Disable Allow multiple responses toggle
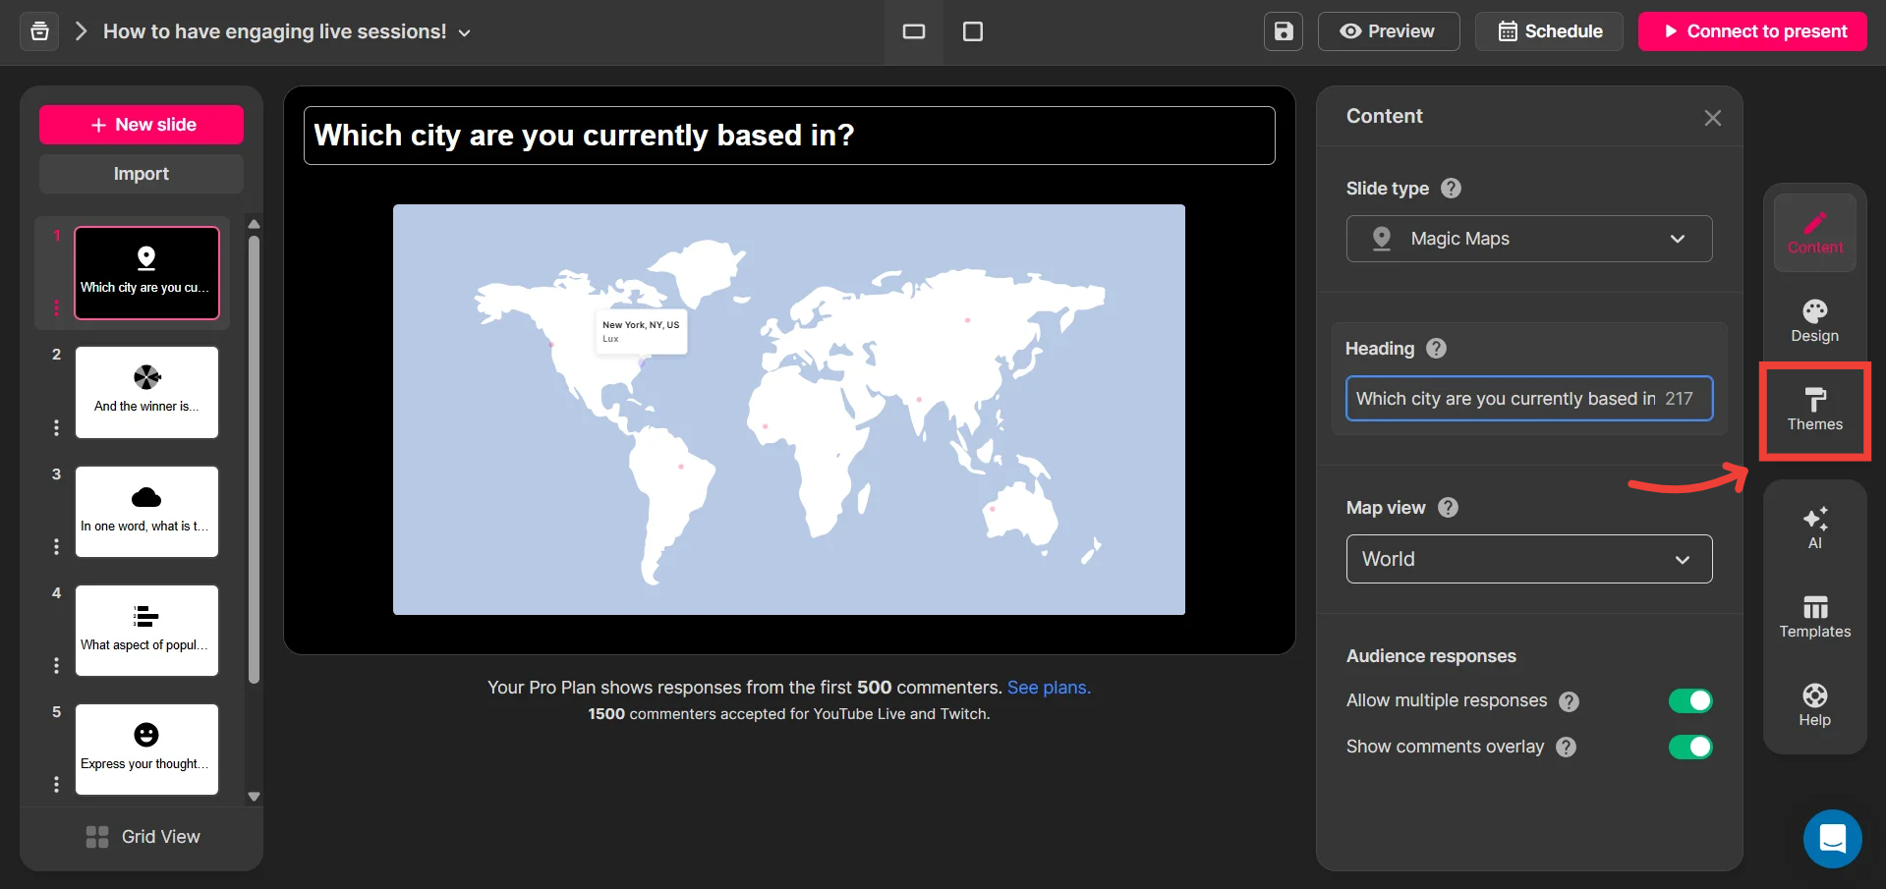The height and width of the screenshot is (889, 1886). (x=1689, y=700)
